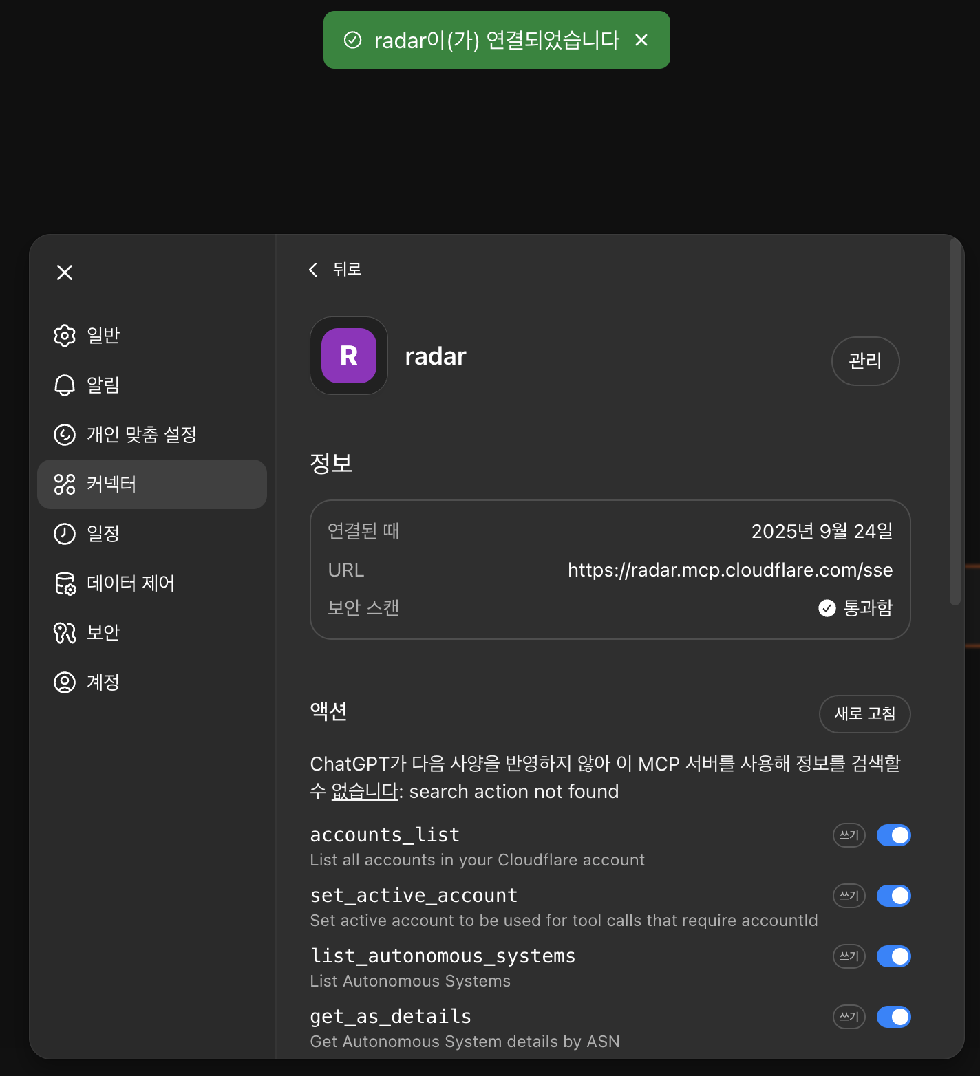
Task: Toggle off the accounts_list action
Action: 893,835
